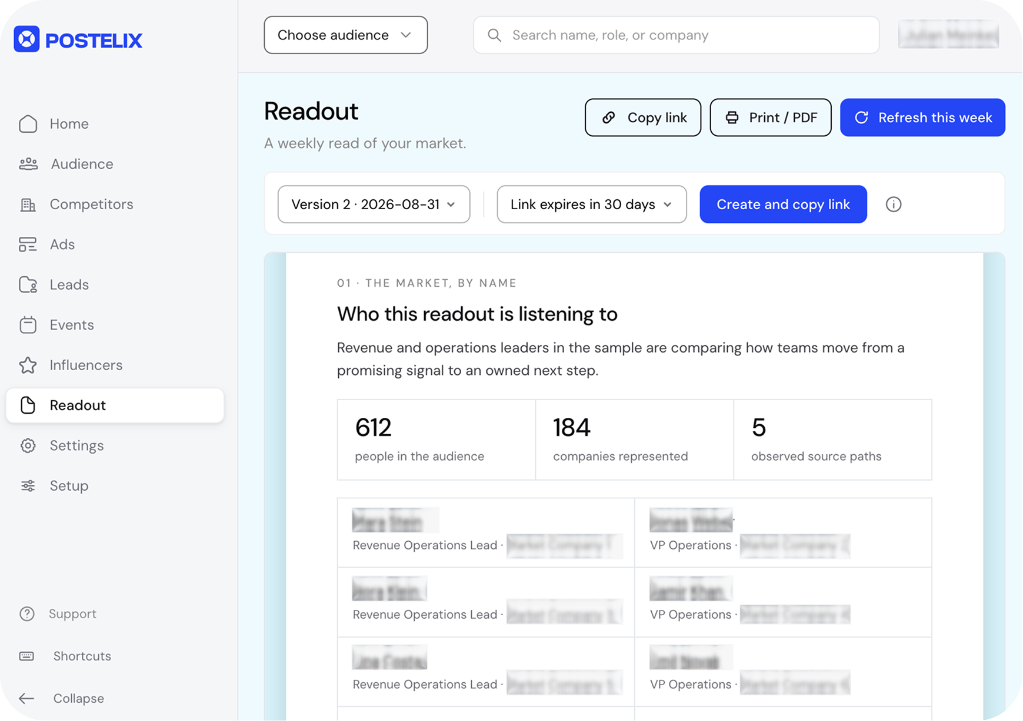
Task: Open Home via its house icon
Action: (x=28, y=124)
